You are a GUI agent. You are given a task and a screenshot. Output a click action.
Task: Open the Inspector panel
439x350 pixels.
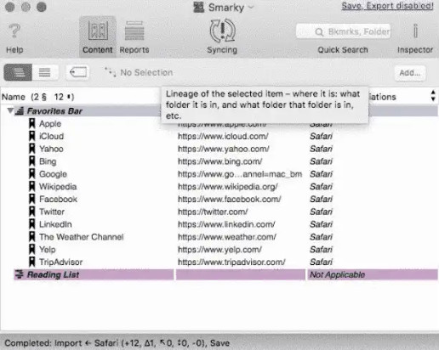(x=415, y=37)
